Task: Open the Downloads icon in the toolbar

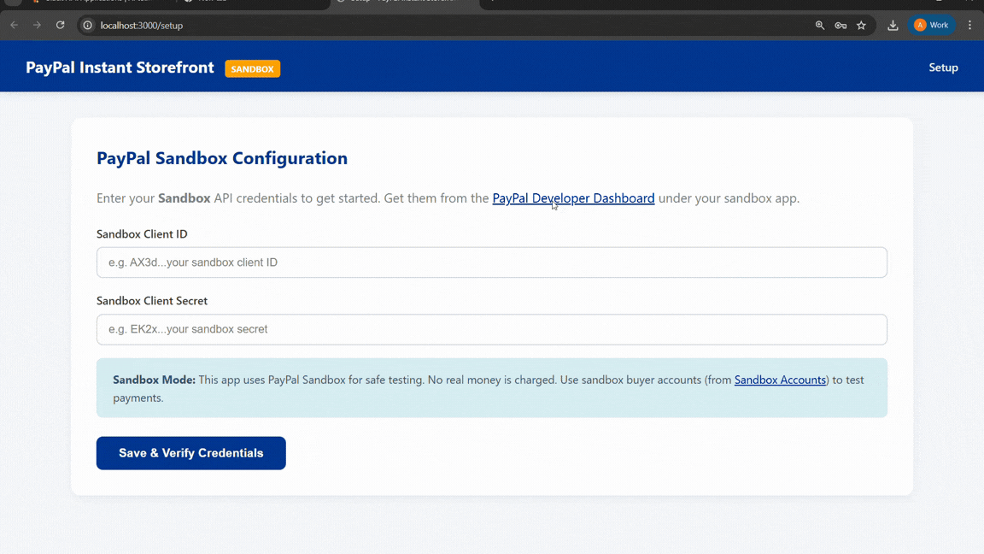Action: pos(893,25)
